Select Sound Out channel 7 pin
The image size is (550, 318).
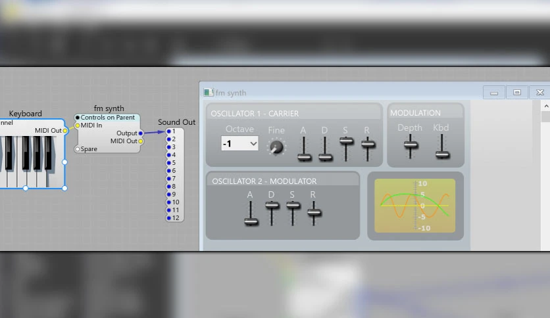pyautogui.click(x=168, y=179)
